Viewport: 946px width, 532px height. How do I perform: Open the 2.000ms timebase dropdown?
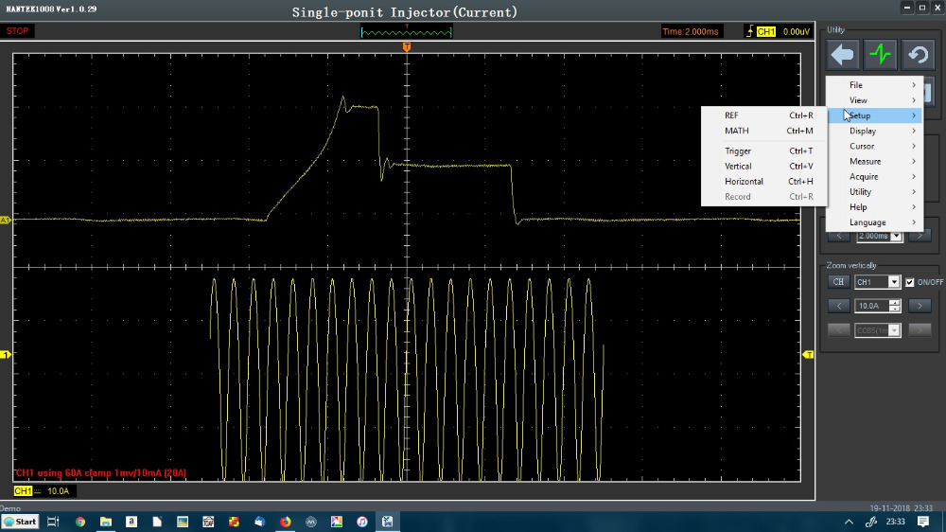895,236
